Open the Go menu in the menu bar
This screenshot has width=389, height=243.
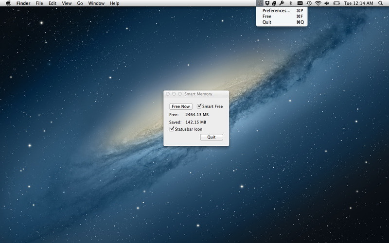pyautogui.click(x=80, y=3)
